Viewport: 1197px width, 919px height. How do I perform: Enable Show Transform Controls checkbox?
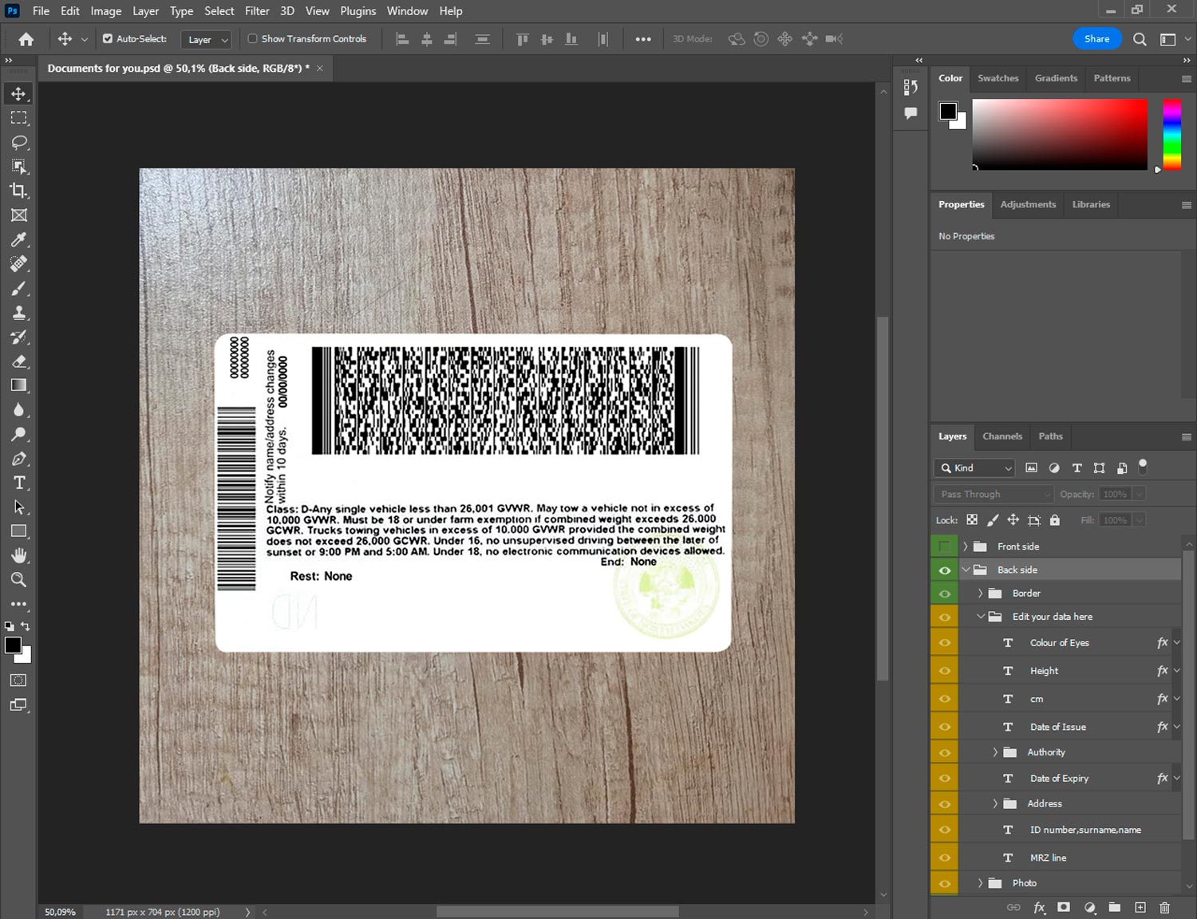point(252,38)
